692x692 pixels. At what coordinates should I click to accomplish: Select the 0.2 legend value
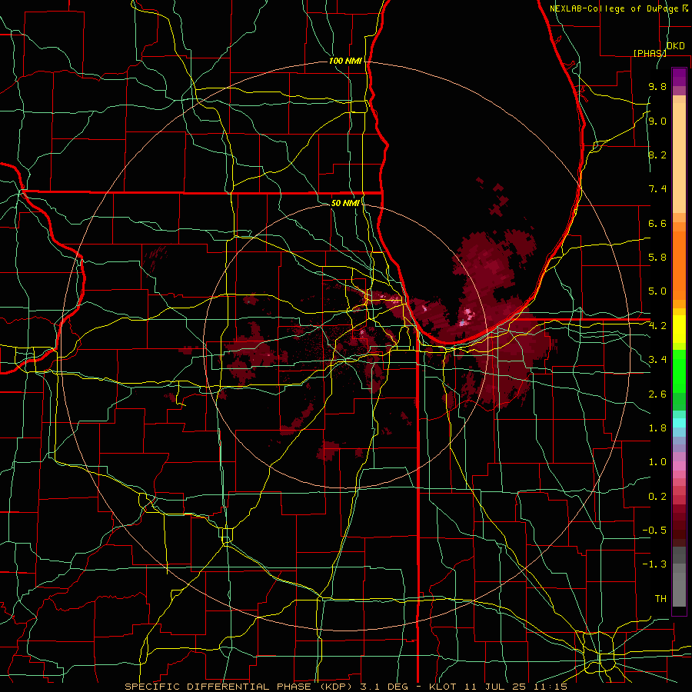click(657, 497)
